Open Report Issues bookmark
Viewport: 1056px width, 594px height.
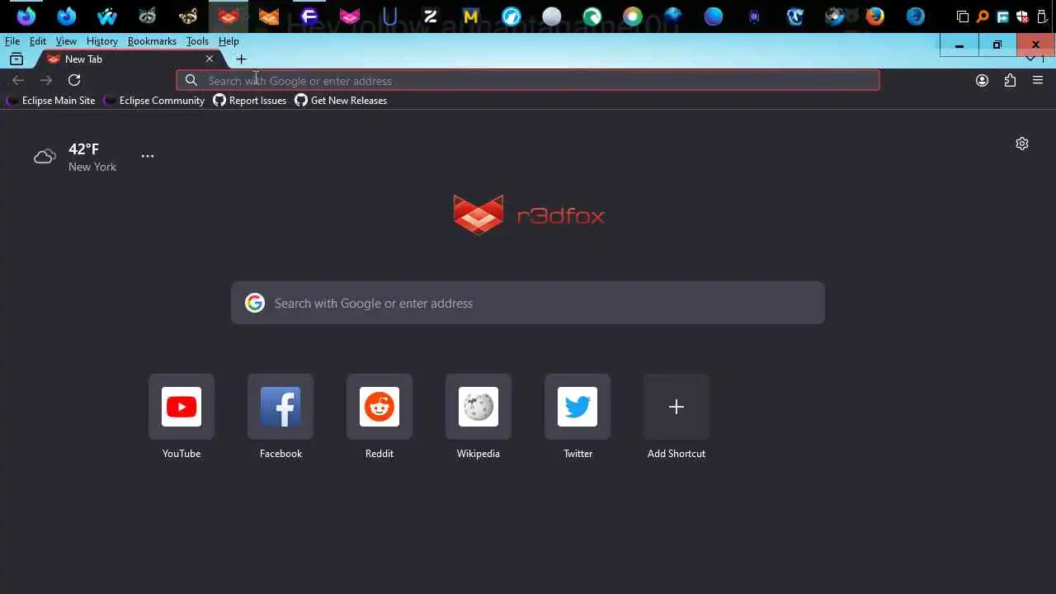tap(250, 101)
